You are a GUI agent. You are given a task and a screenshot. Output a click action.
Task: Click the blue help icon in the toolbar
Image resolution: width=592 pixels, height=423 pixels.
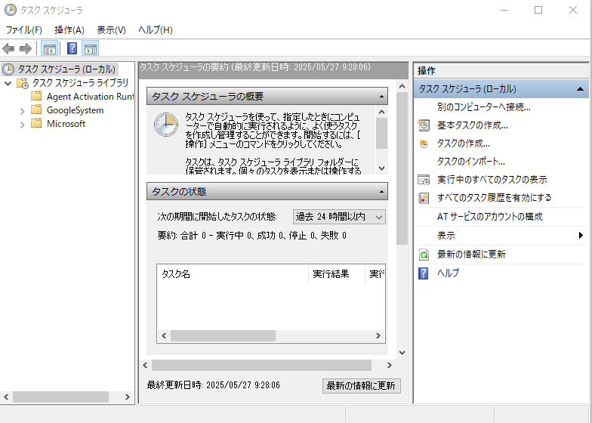(72, 49)
